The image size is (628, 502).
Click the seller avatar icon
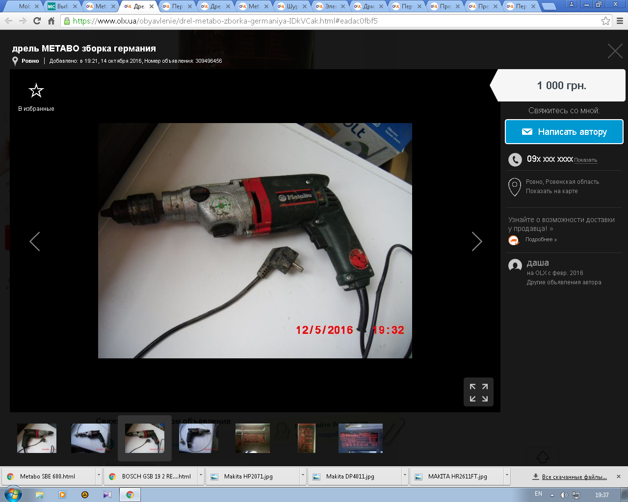pos(515,266)
